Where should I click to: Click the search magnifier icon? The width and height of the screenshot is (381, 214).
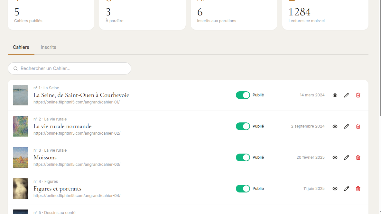click(15, 68)
